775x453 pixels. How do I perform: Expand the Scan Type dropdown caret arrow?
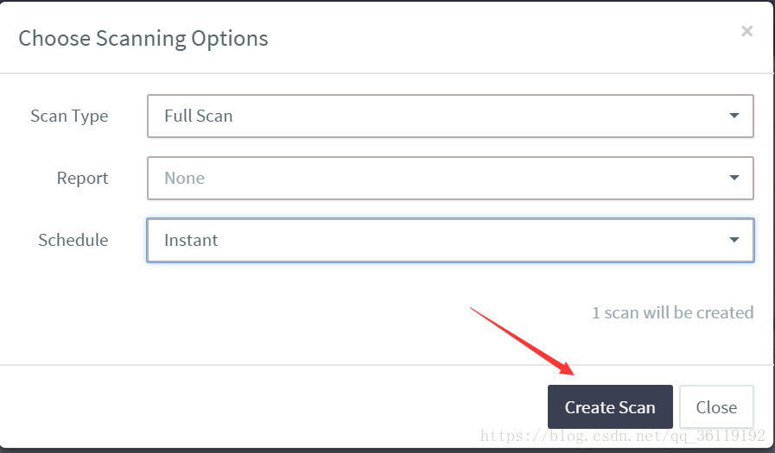(734, 116)
